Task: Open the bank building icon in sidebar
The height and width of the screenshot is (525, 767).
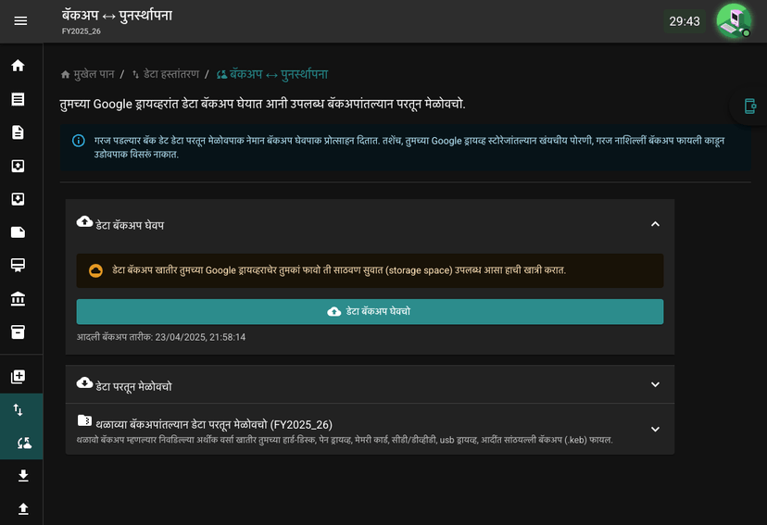Action: click(x=19, y=298)
